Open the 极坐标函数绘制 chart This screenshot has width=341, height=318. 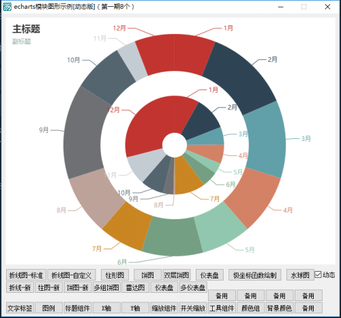pyautogui.click(x=254, y=275)
